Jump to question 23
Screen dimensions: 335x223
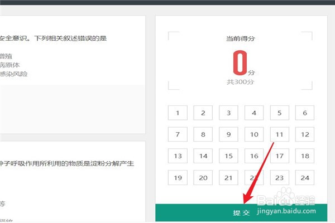[x=280, y=177]
